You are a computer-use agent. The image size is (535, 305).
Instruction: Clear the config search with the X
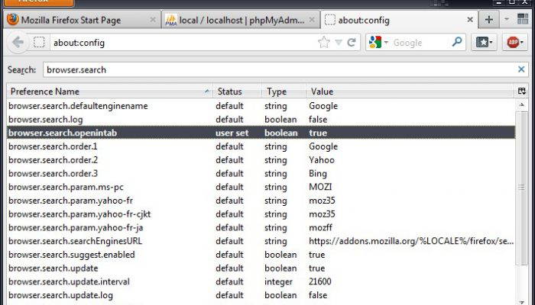521,69
